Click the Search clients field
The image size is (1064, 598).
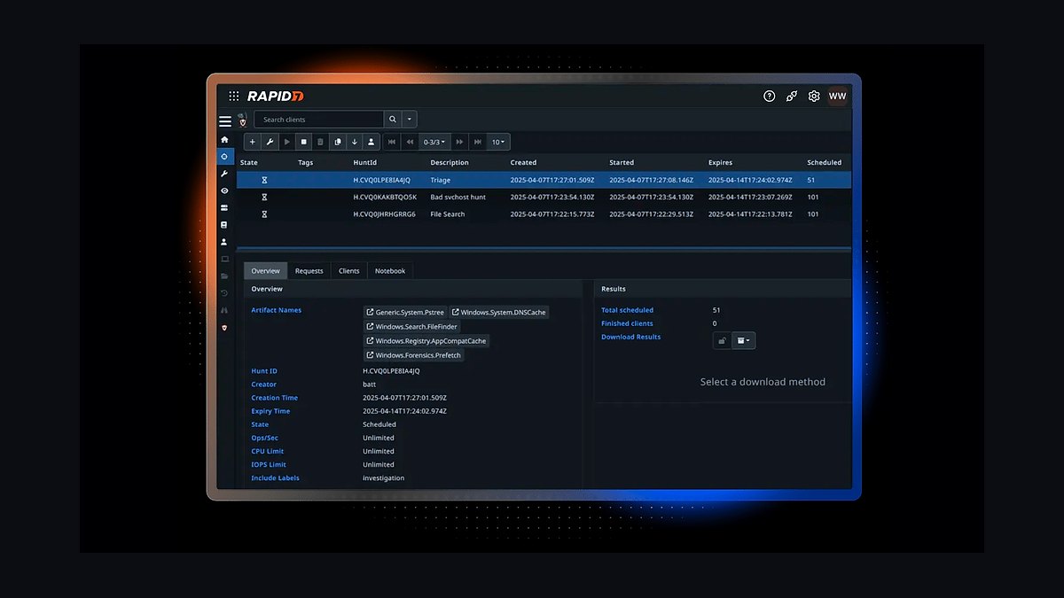pos(319,120)
